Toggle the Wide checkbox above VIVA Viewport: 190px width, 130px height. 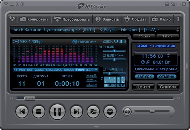pos(104,47)
